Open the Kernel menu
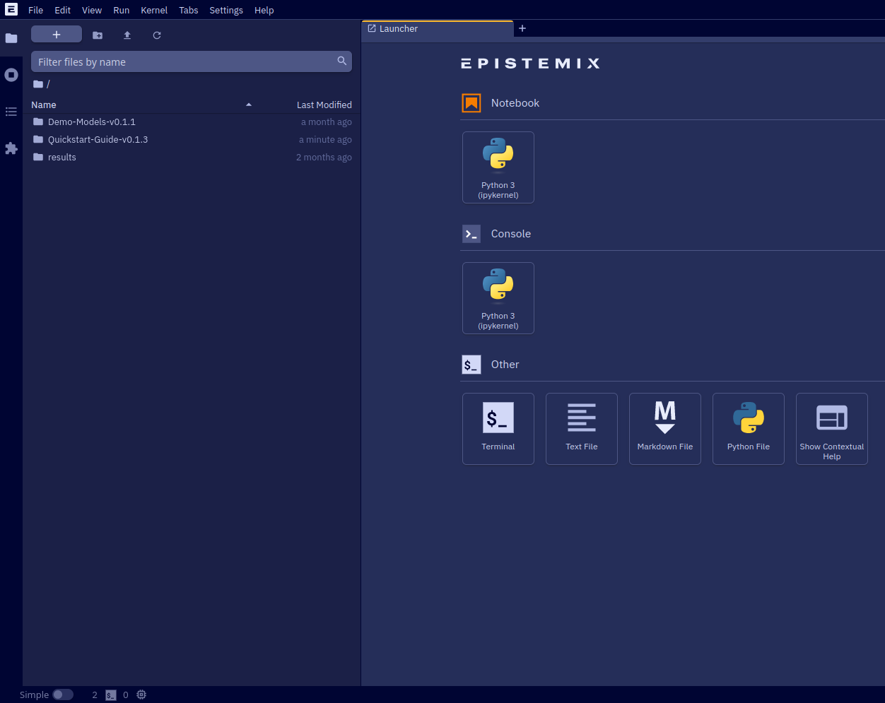885x703 pixels. [x=154, y=10]
